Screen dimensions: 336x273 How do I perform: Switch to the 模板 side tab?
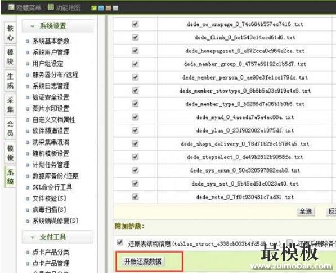coord(10,153)
